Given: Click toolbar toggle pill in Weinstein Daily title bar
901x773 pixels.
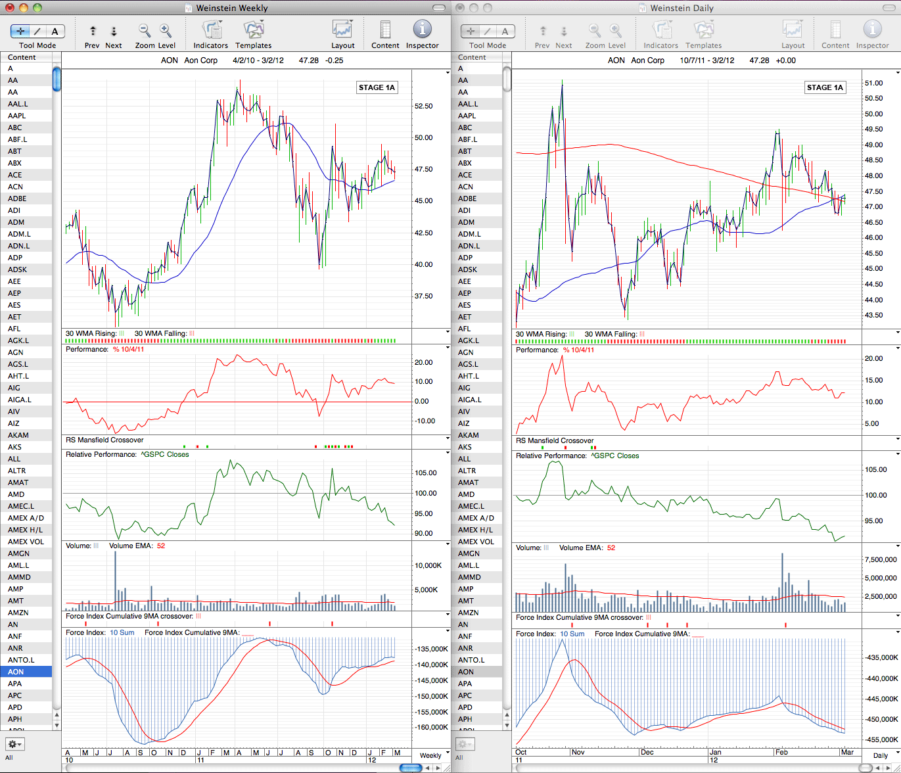Looking at the screenshot, I should click(x=889, y=8).
